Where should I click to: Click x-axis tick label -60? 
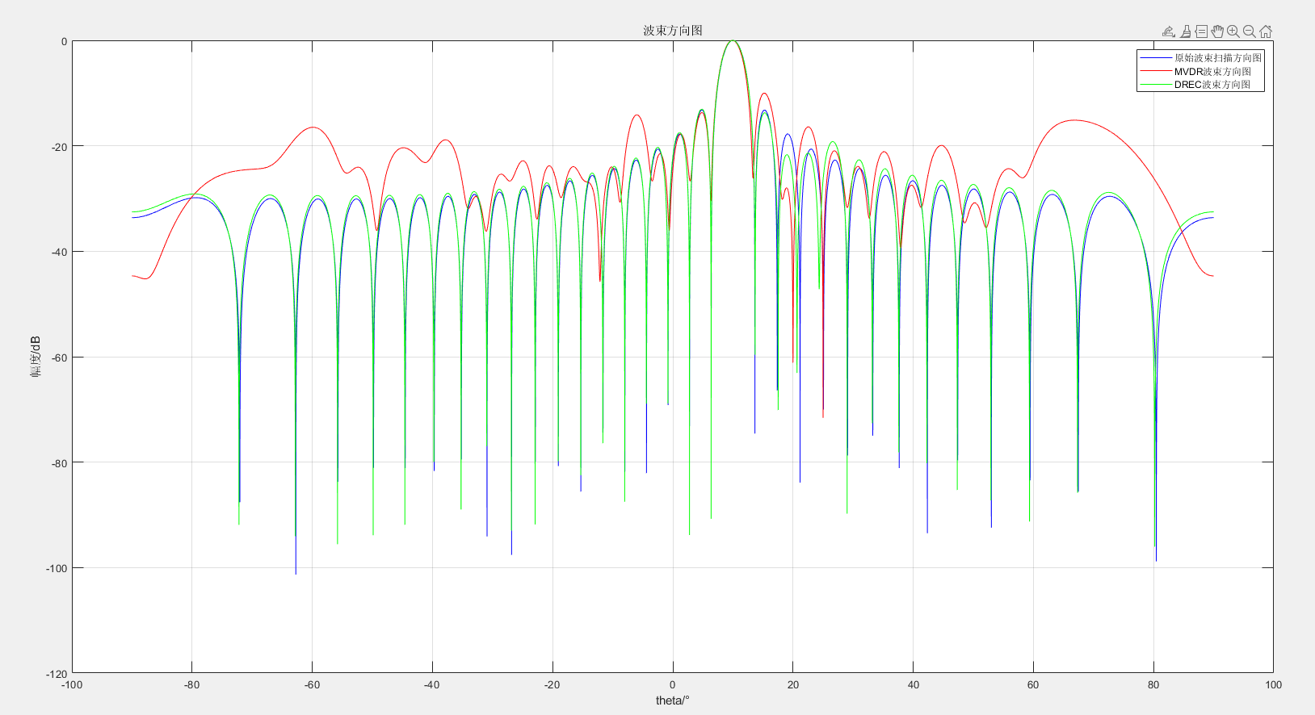[x=312, y=684]
